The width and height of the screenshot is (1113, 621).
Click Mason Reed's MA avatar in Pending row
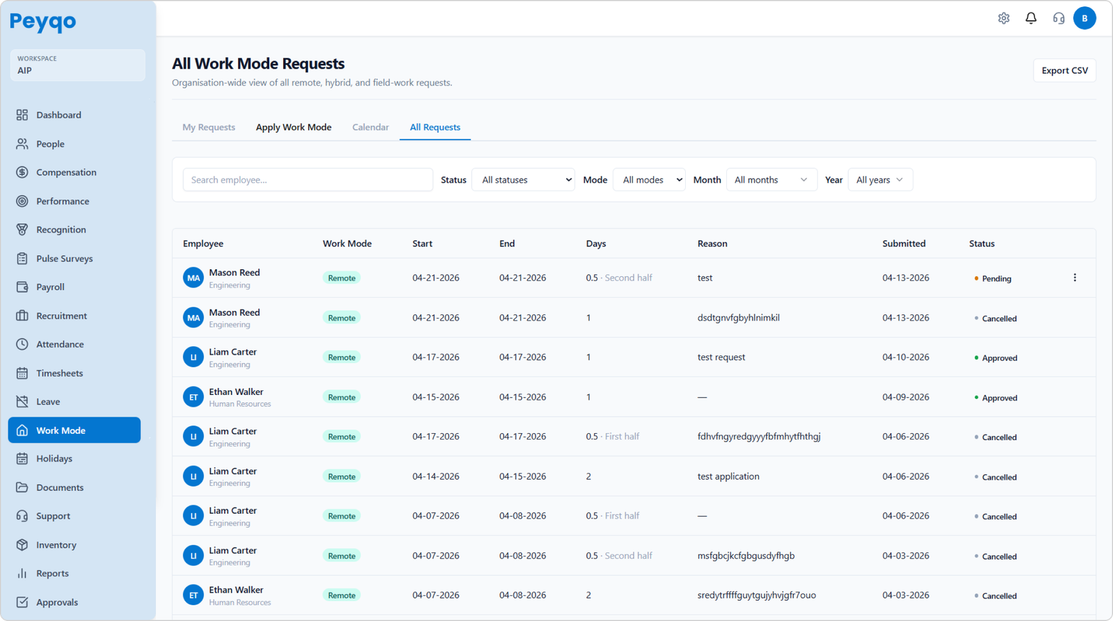pyautogui.click(x=193, y=277)
